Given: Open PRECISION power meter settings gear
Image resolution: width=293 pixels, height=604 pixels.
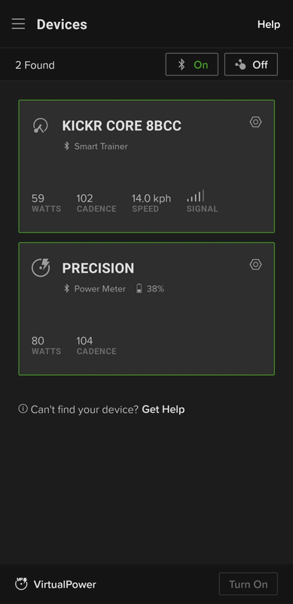Looking at the screenshot, I should [x=255, y=264].
